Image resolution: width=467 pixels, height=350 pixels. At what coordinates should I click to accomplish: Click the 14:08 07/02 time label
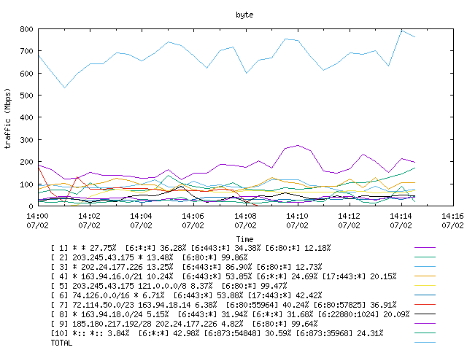coord(245,220)
